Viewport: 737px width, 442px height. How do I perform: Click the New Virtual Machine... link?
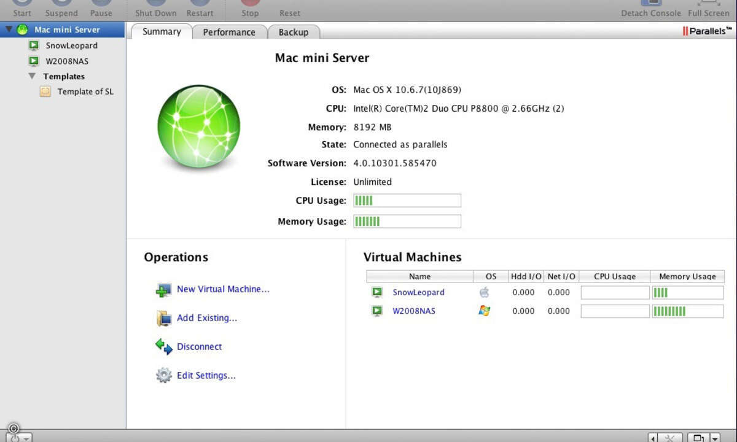coord(223,289)
